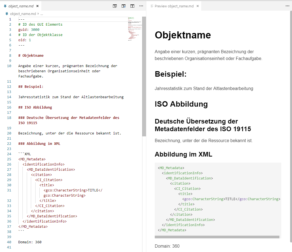Switch to the Preview object_name.md tab

point(175,6)
